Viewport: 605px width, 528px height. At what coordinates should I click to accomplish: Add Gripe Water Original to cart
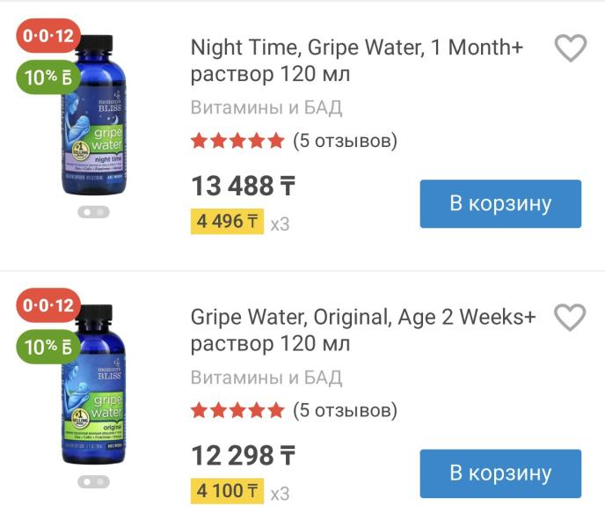pos(500,473)
